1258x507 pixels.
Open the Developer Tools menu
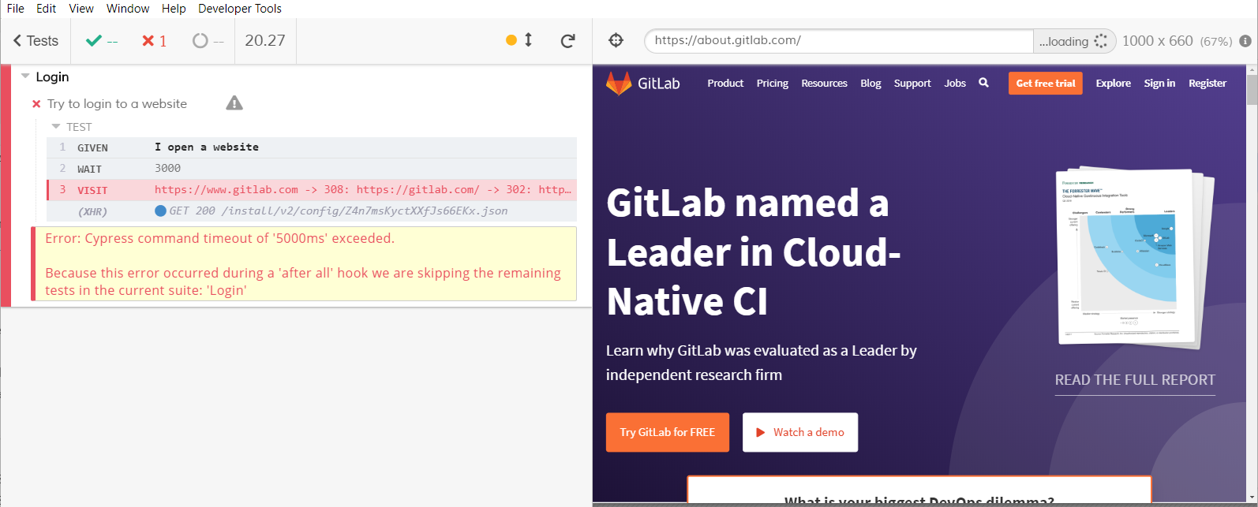[x=240, y=9]
